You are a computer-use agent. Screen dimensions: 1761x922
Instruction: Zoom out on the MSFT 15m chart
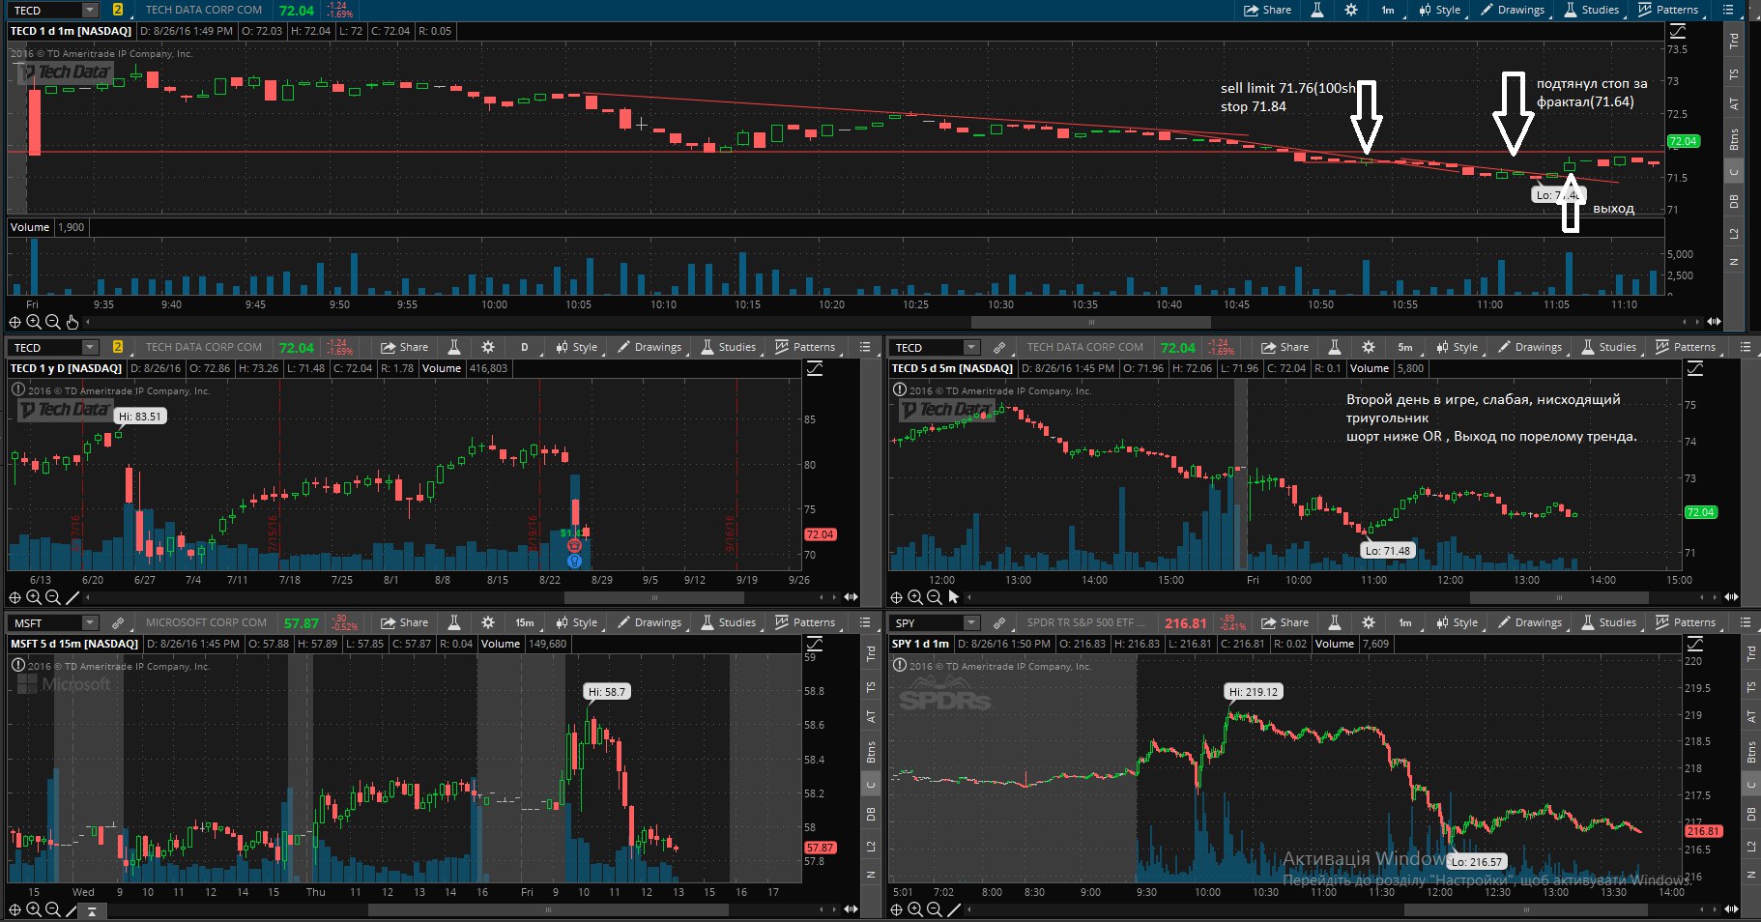[53, 909]
